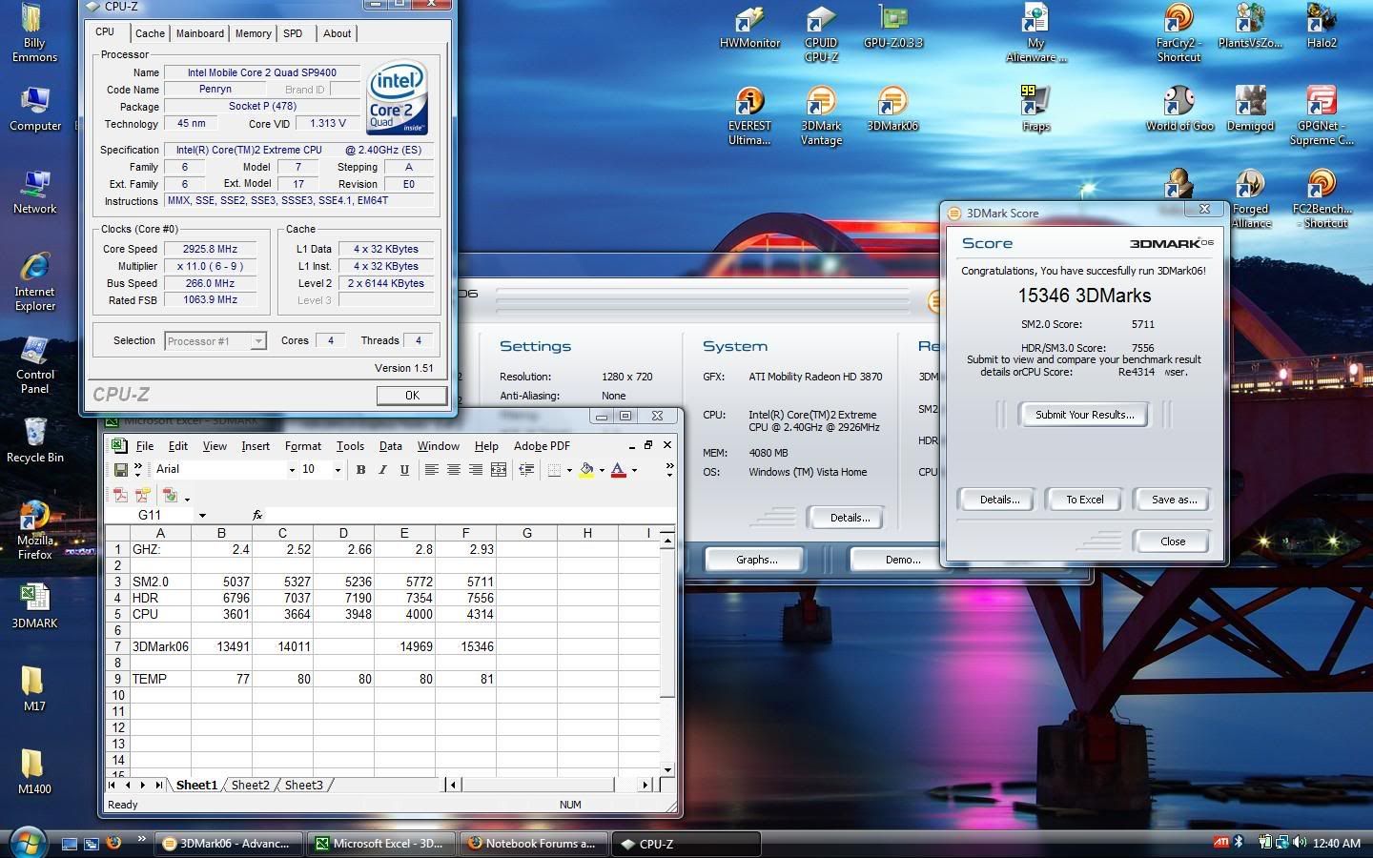Click the Close button in 3DMark Score
Image resolution: width=1373 pixels, height=858 pixels.
pos(1173,541)
